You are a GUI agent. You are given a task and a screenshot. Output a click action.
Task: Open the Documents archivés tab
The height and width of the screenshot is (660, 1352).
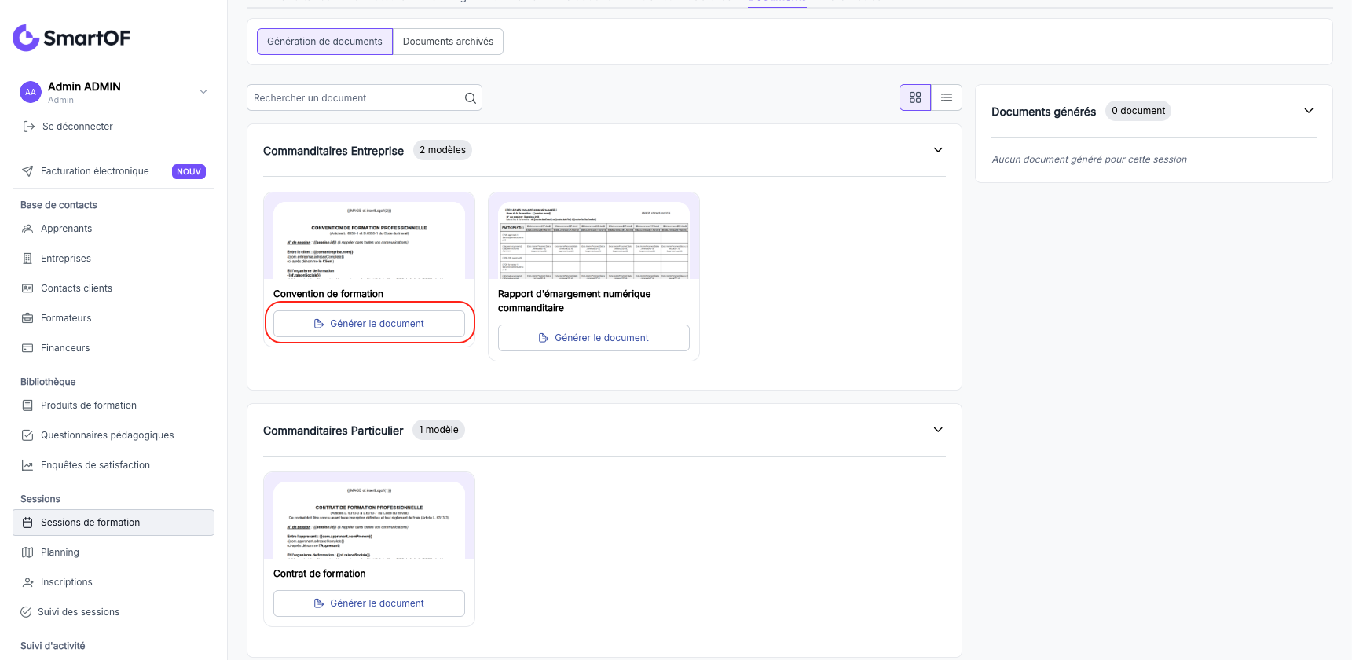[448, 42]
